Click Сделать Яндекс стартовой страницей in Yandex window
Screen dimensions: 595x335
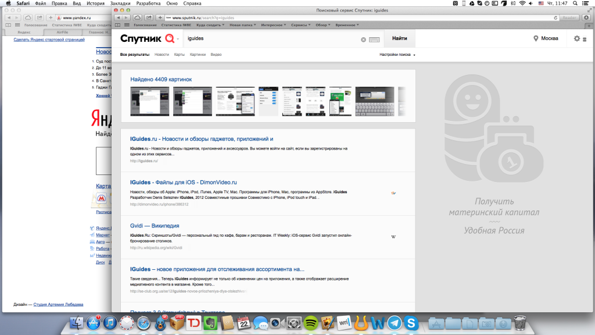point(49,40)
